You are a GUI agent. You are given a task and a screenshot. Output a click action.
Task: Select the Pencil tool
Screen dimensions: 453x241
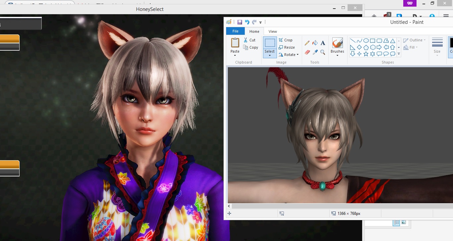click(307, 43)
